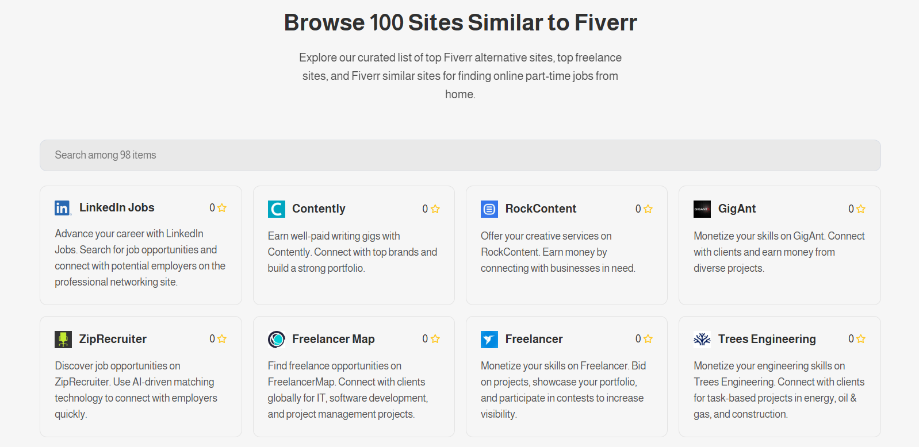
Task: Click the Trees Engineering logo icon
Action: 702,340
